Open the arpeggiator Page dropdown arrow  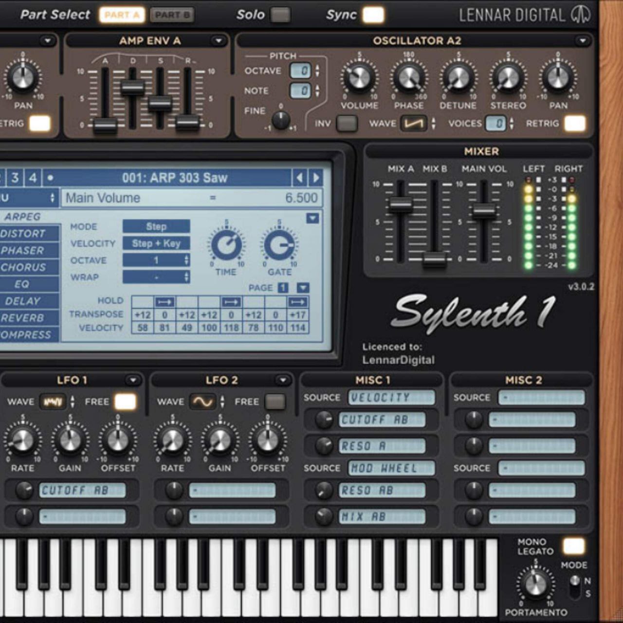303,288
